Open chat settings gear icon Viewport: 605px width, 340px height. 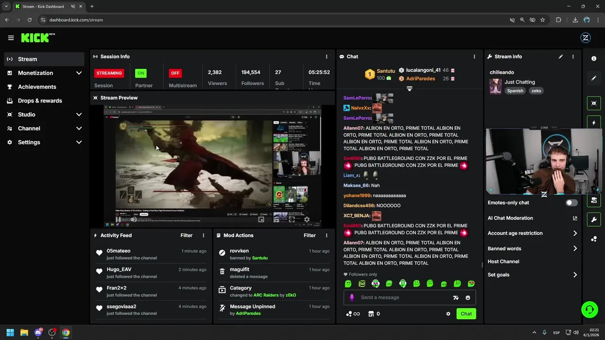point(448,314)
